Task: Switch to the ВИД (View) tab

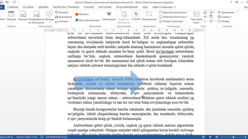Action: coord(145,7)
